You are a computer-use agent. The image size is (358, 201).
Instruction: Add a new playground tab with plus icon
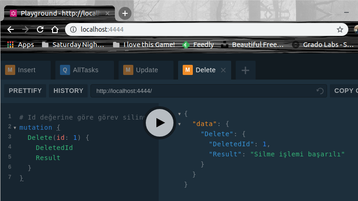pos(245,70)
